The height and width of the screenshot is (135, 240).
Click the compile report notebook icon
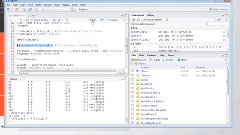click(67, 20)
